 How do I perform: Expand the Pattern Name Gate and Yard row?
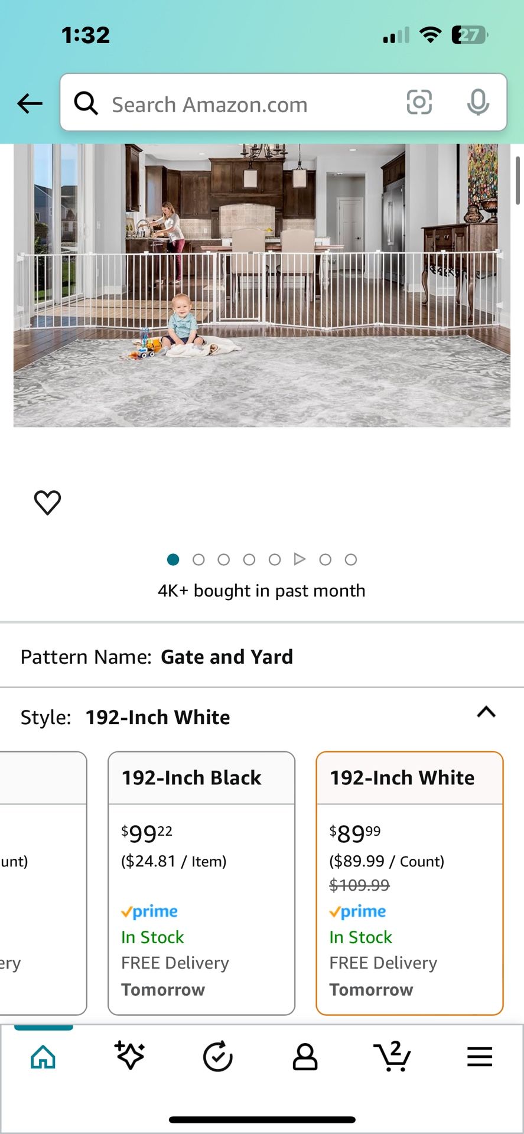pos(262,657)
